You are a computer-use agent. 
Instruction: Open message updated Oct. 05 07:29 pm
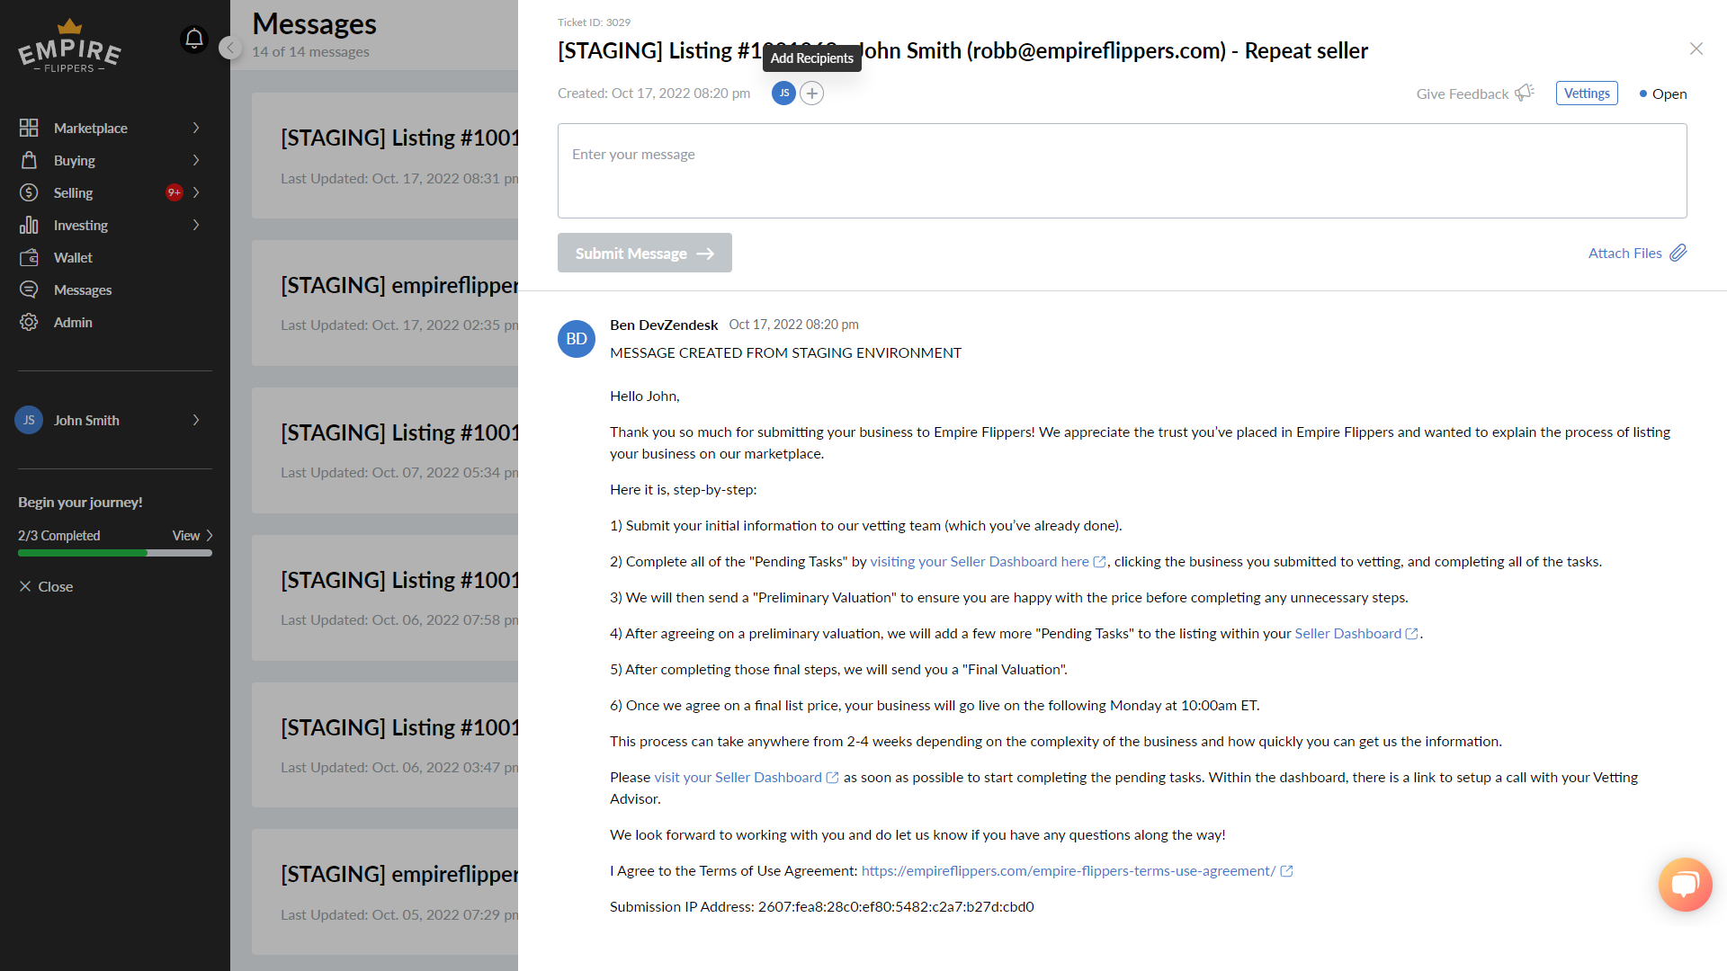coord(385,892)
